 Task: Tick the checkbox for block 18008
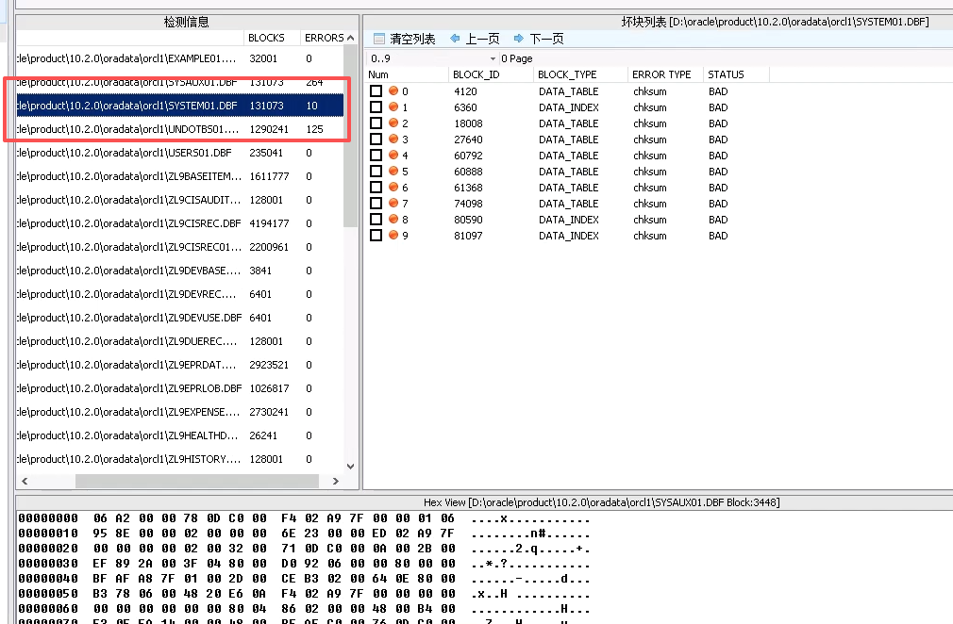click(376, 123)
